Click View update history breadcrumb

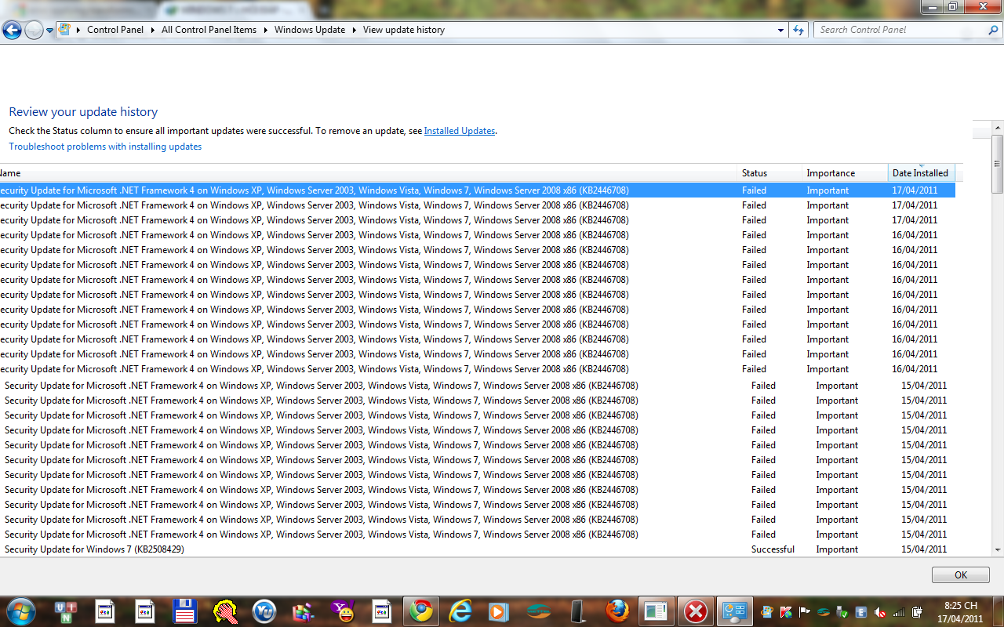click(x=404, y=30)
